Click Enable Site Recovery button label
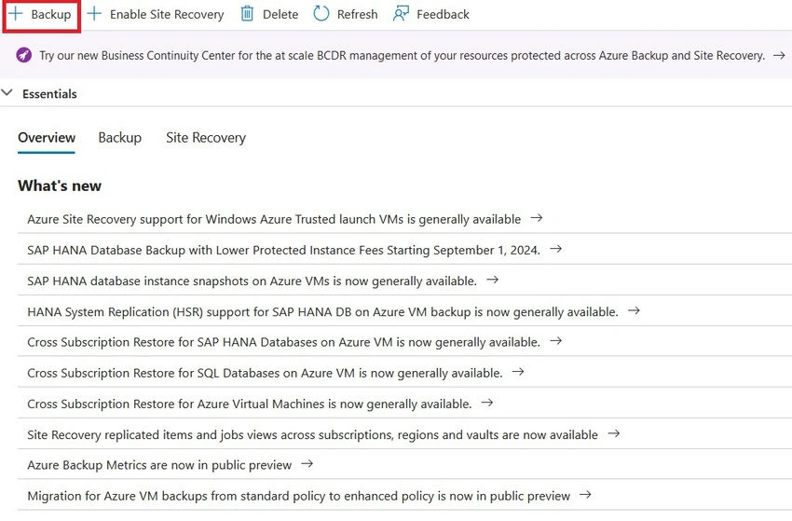This screenshot has height=521, width=792. point(167,14)
